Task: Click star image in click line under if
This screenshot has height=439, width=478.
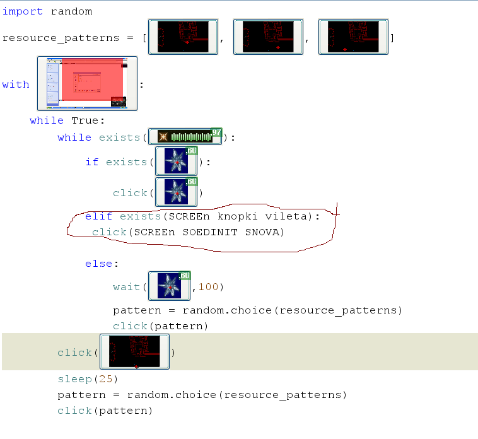Action: pos(176,192)
